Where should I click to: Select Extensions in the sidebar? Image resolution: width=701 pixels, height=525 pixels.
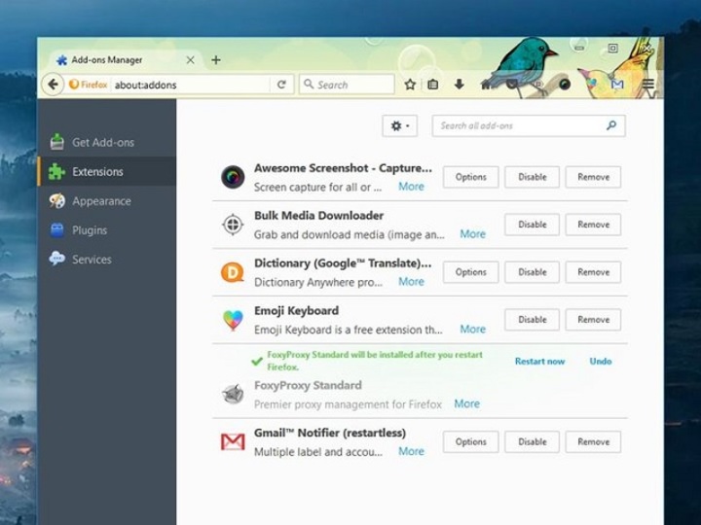(x=107, y=171)
